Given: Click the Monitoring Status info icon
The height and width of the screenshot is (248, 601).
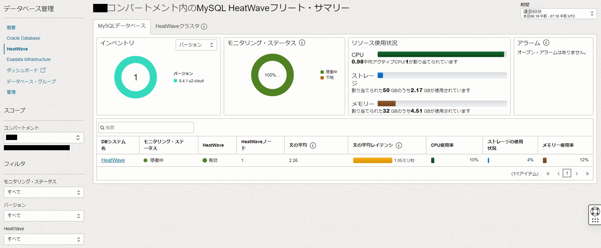Looking at the screenshot, I should [x=302, y=43].
